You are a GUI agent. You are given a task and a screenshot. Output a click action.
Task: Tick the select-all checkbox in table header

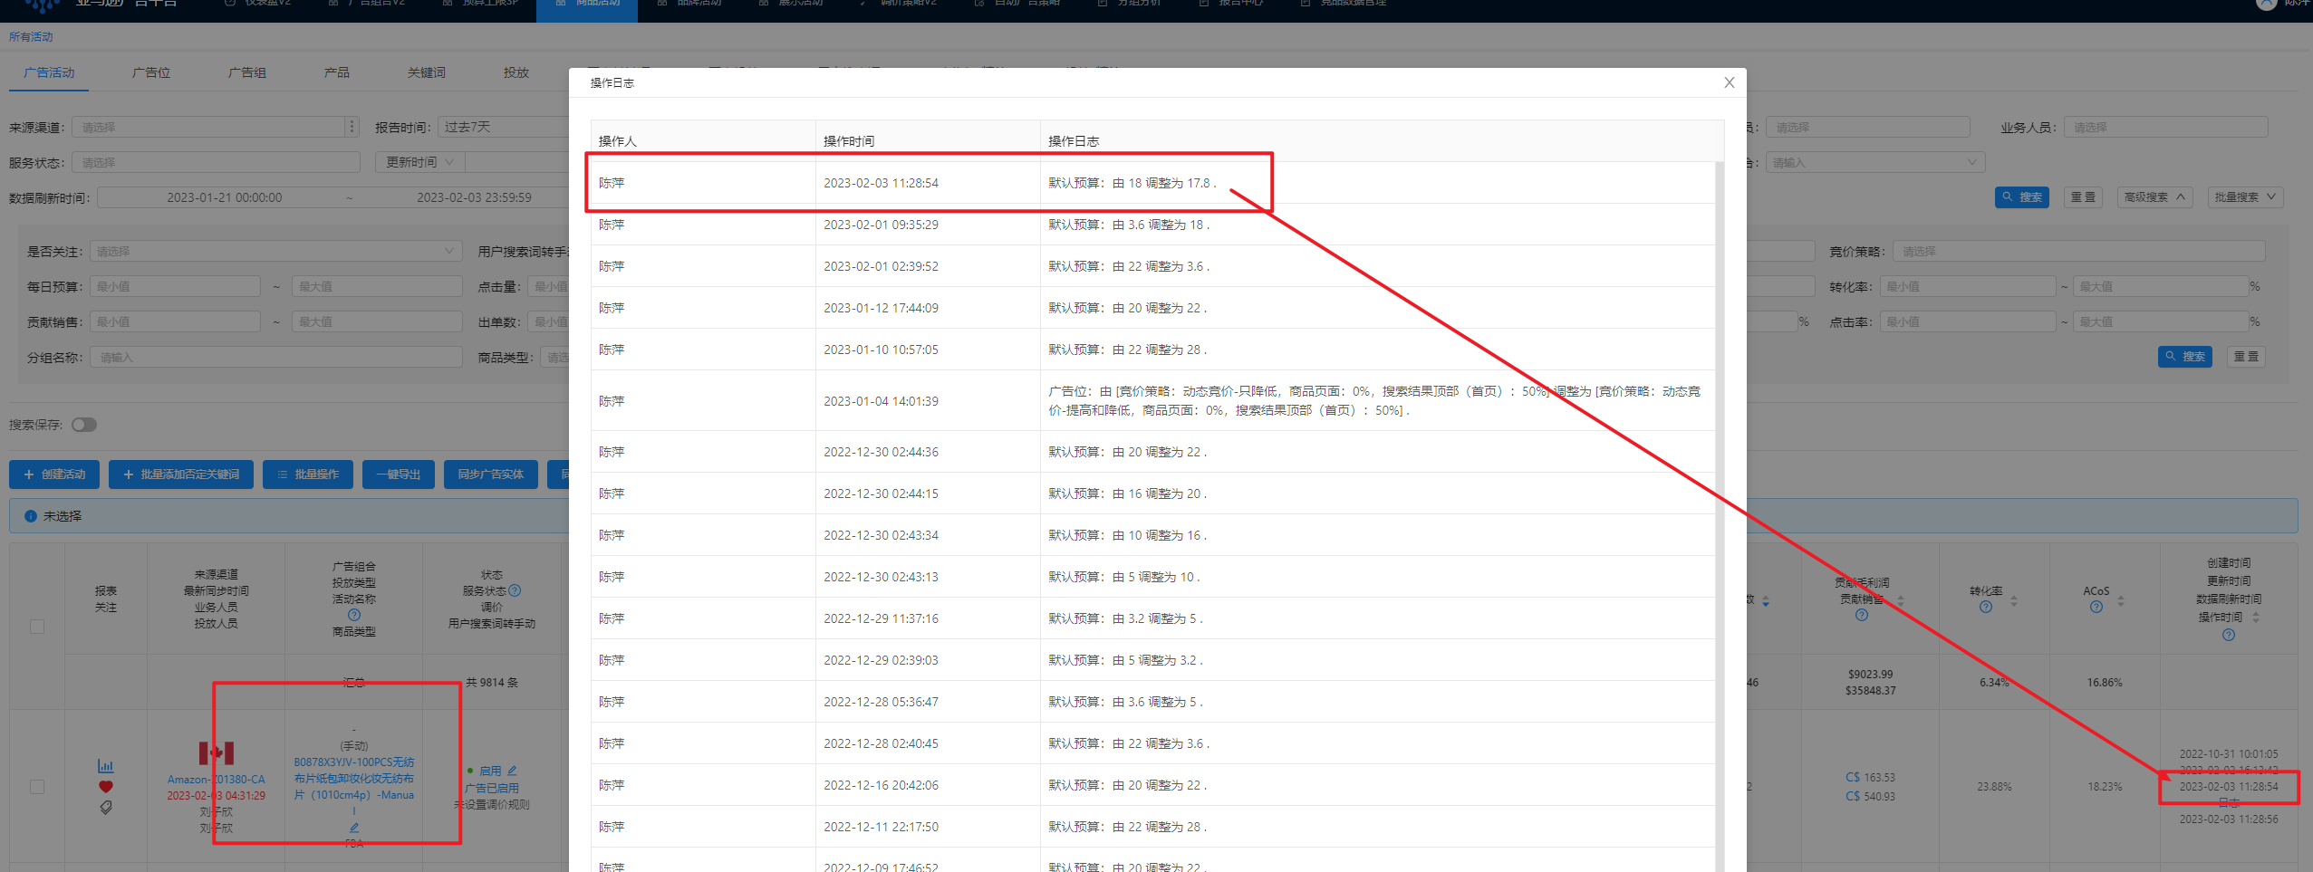point(37,627)
